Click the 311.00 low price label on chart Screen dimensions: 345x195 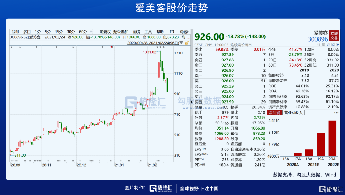(20, 155)
